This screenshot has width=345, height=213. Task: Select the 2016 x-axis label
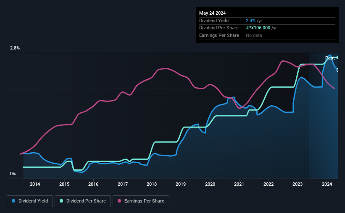(x=93, y=184)
